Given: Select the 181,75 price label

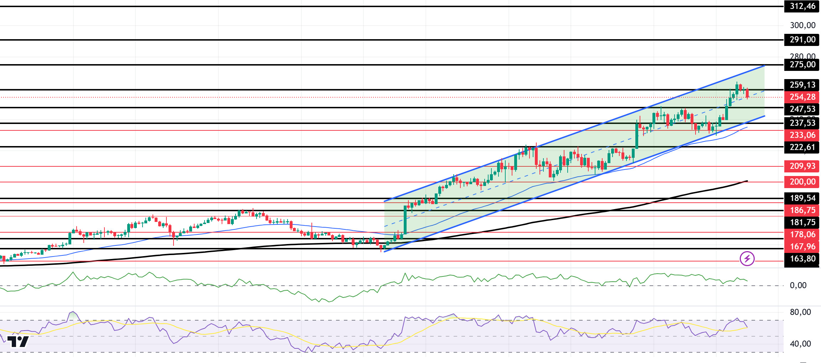Looking at the screenshot, I should point(802,222).
